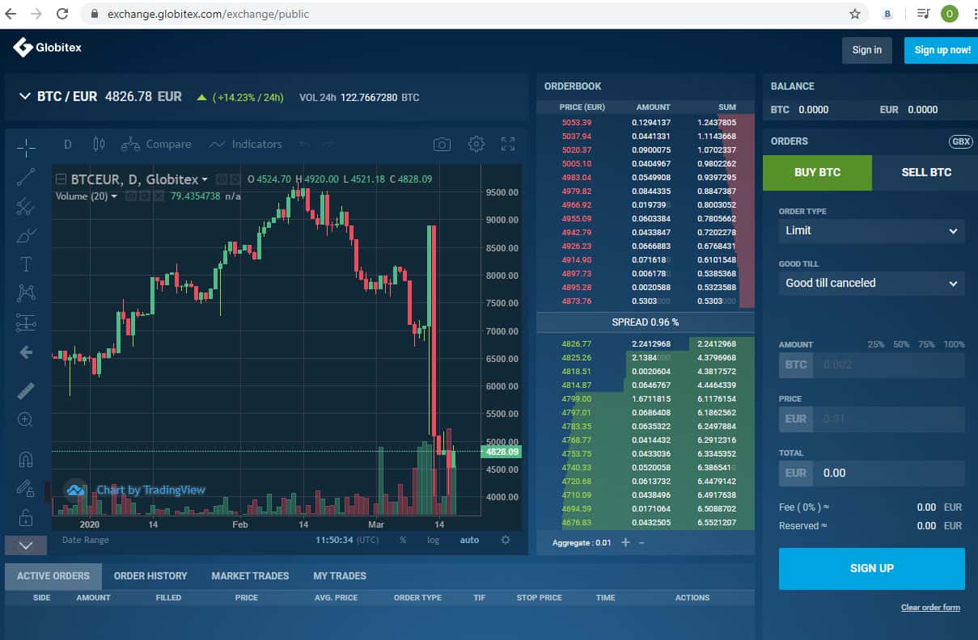Set amount to 100%
Screen dimensions: 978x640
tap(955, 344)
